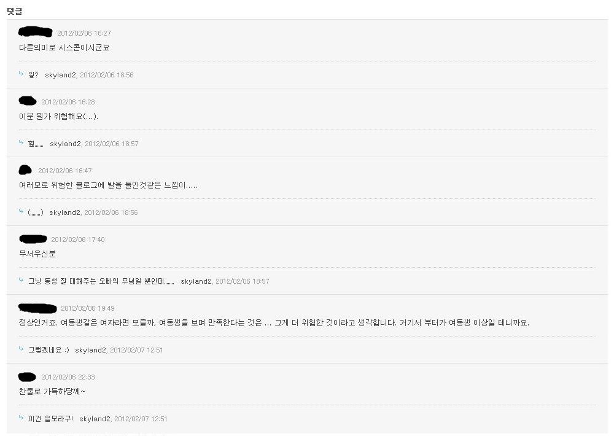614x436 pixels.
Task: Click the comment text '다른의미로 시스콘이시군요'
Action: [x=64, y=47]
